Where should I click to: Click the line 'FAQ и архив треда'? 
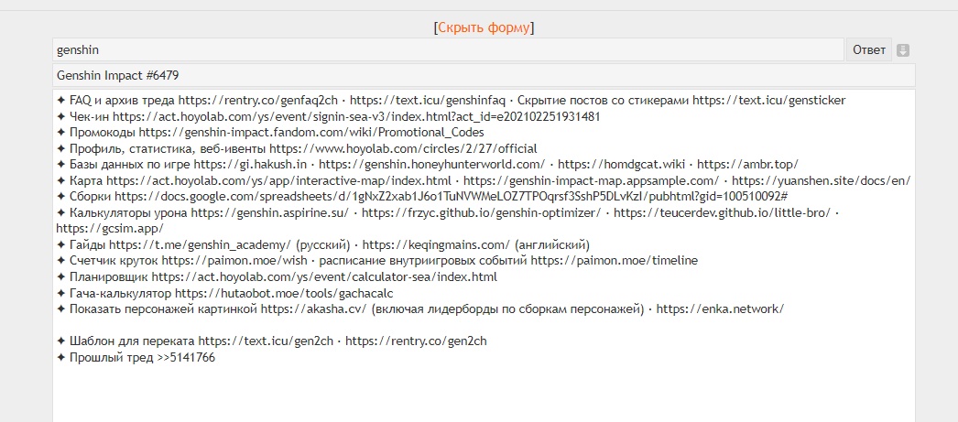coord(451,100)
